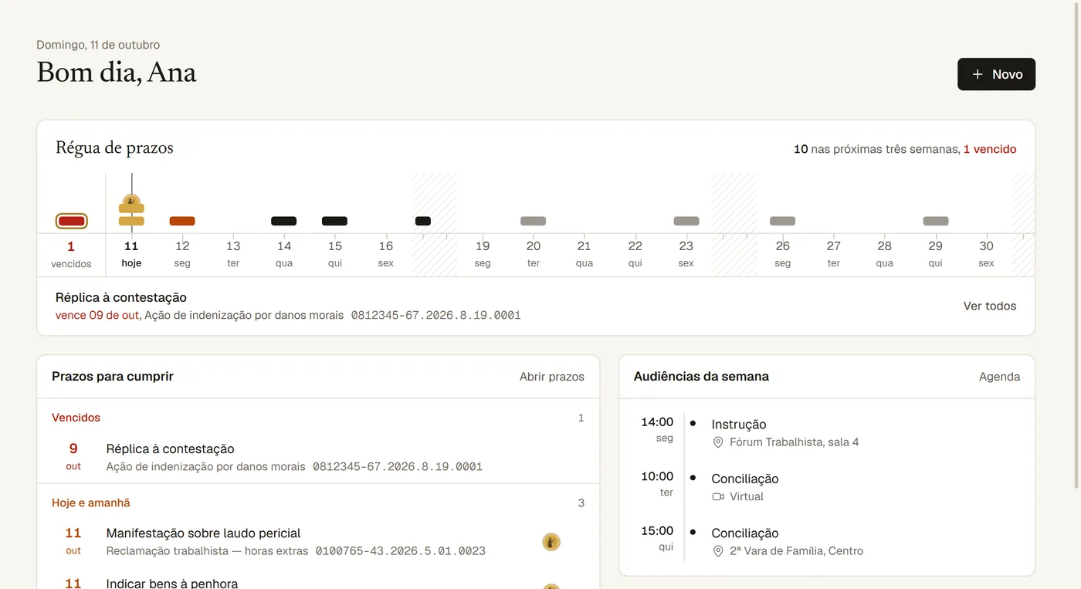Viewport: 1081px width, 589px height.
Task: Click the gold avatar badge above today's deadline markers
Action: (x=131, y=201)
